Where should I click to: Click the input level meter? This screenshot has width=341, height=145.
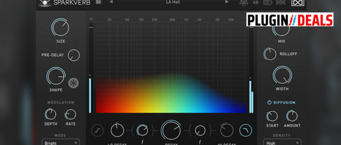point(90,68)
